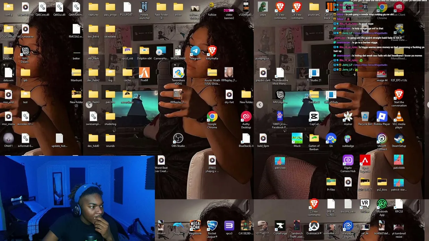429x241 pixels.
Task: Play the bald_6pm media file
Action: tap(263, 138)
